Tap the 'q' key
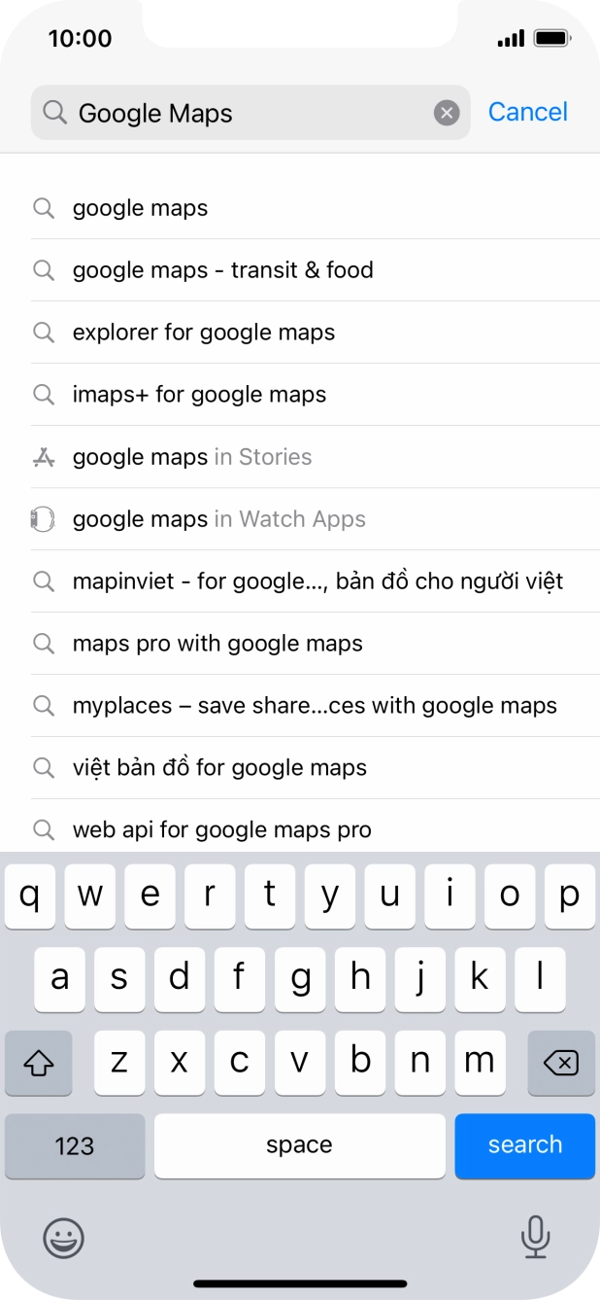The image size is (600, 1300). (30, 896)
